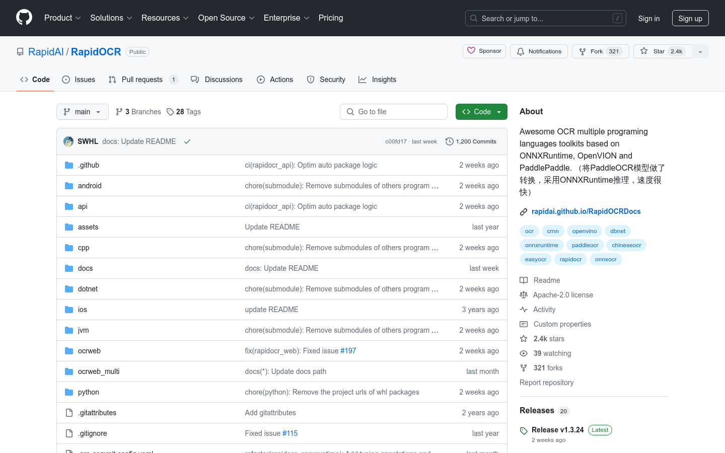The height and width of the screenshot is (453, 725).
Task: Open the .gitignore file
Action: coord(93,433)
